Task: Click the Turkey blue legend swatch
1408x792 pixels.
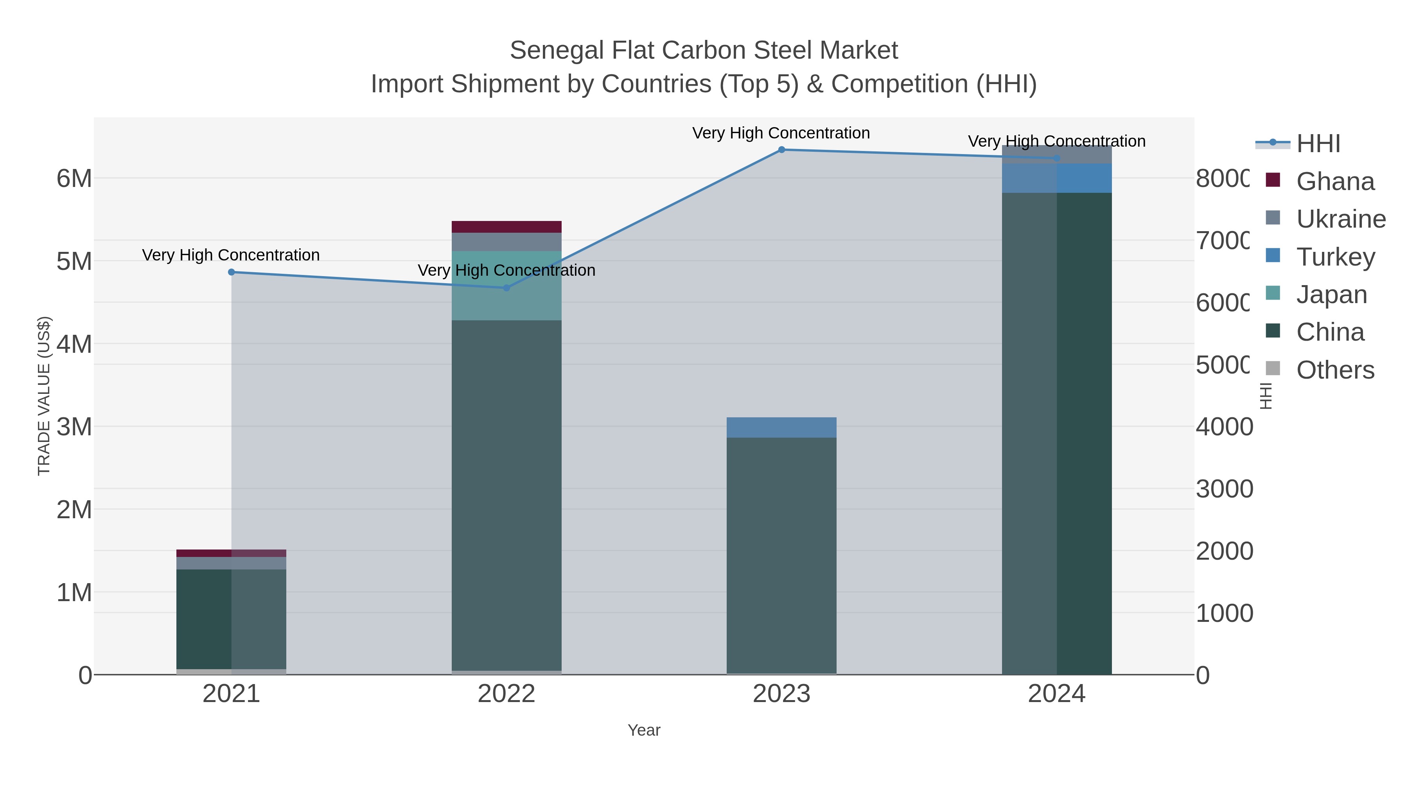Action: point(1273,255)
